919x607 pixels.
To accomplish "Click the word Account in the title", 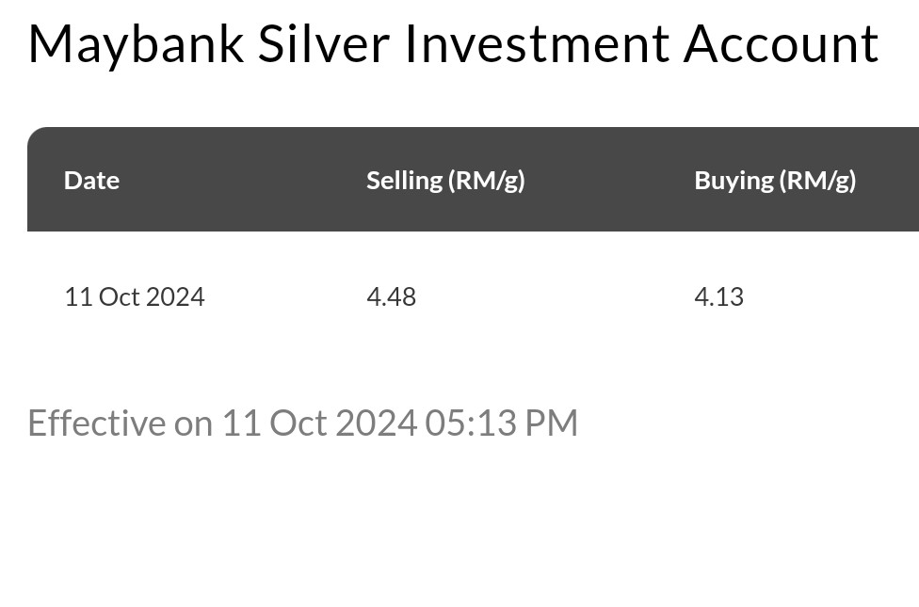I will click(781, 44).
